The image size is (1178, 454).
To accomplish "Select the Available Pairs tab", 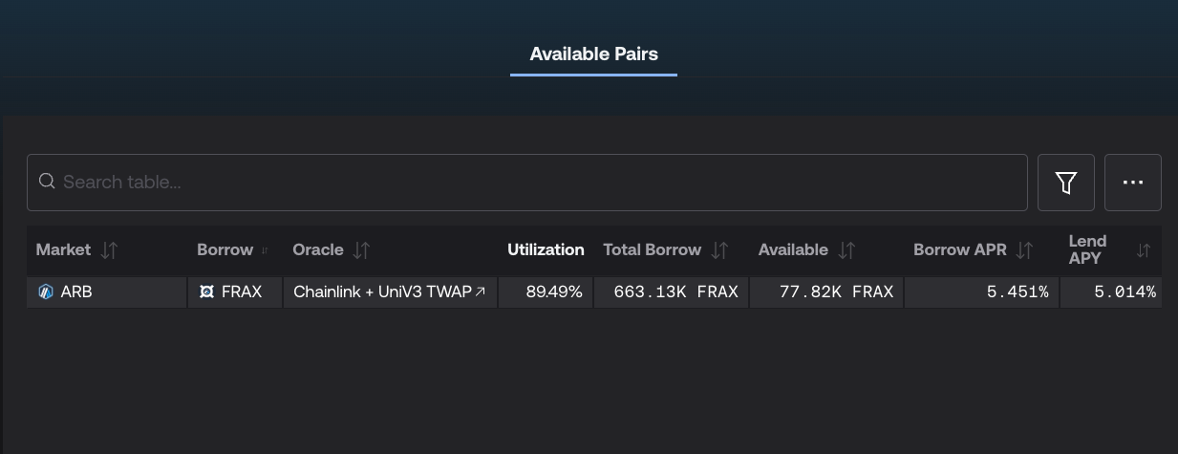I will click(x=593, y=54).
